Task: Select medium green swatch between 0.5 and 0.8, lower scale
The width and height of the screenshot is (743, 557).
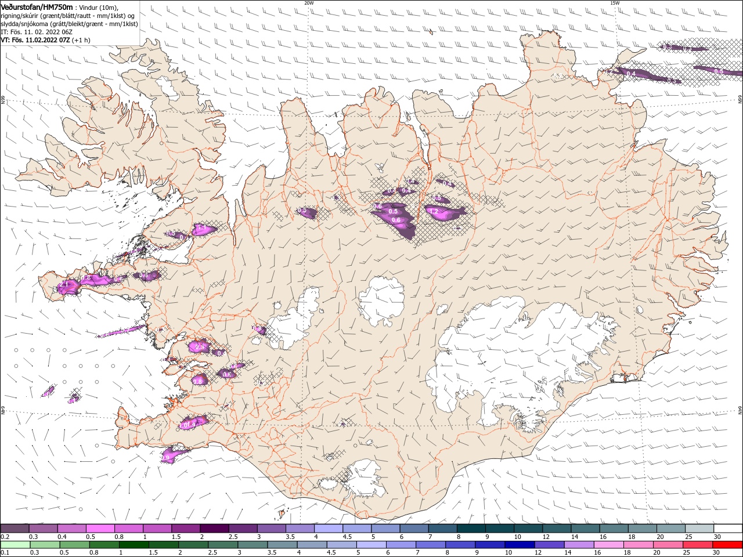Action: tap(74, 545)
